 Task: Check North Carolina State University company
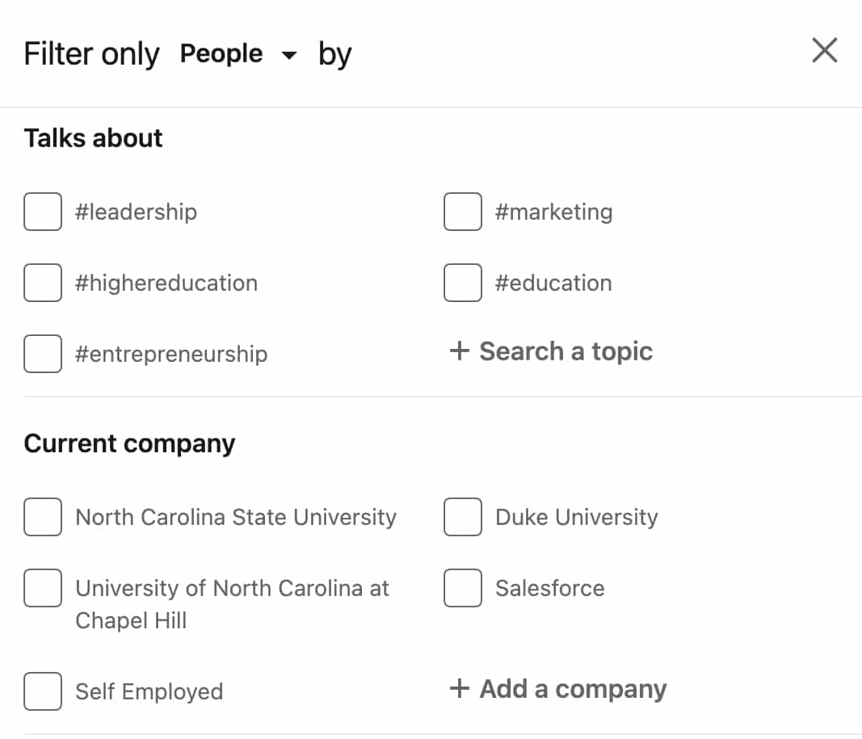(x=43, y=517)
